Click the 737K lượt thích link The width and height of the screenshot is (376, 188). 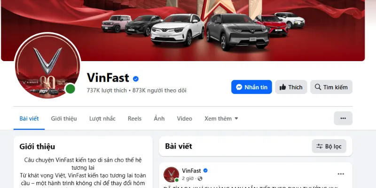click(107, 90)
